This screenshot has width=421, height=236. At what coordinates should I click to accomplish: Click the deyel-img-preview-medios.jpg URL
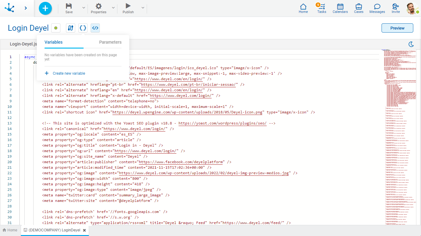click(204, 173)
